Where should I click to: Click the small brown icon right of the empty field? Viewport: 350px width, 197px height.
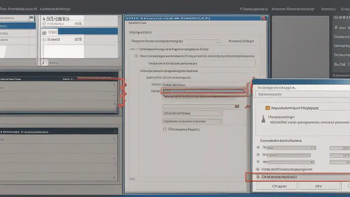pyautogui.click(x=237, y=106)
